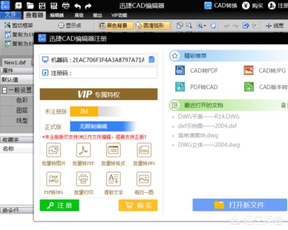The height and width of the screenshot is (230, 288).
Task: Click orange 购买 purchase button
Action: pos(138,205)
